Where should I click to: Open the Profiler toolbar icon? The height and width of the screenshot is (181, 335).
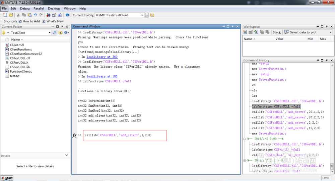pos(60,15)
